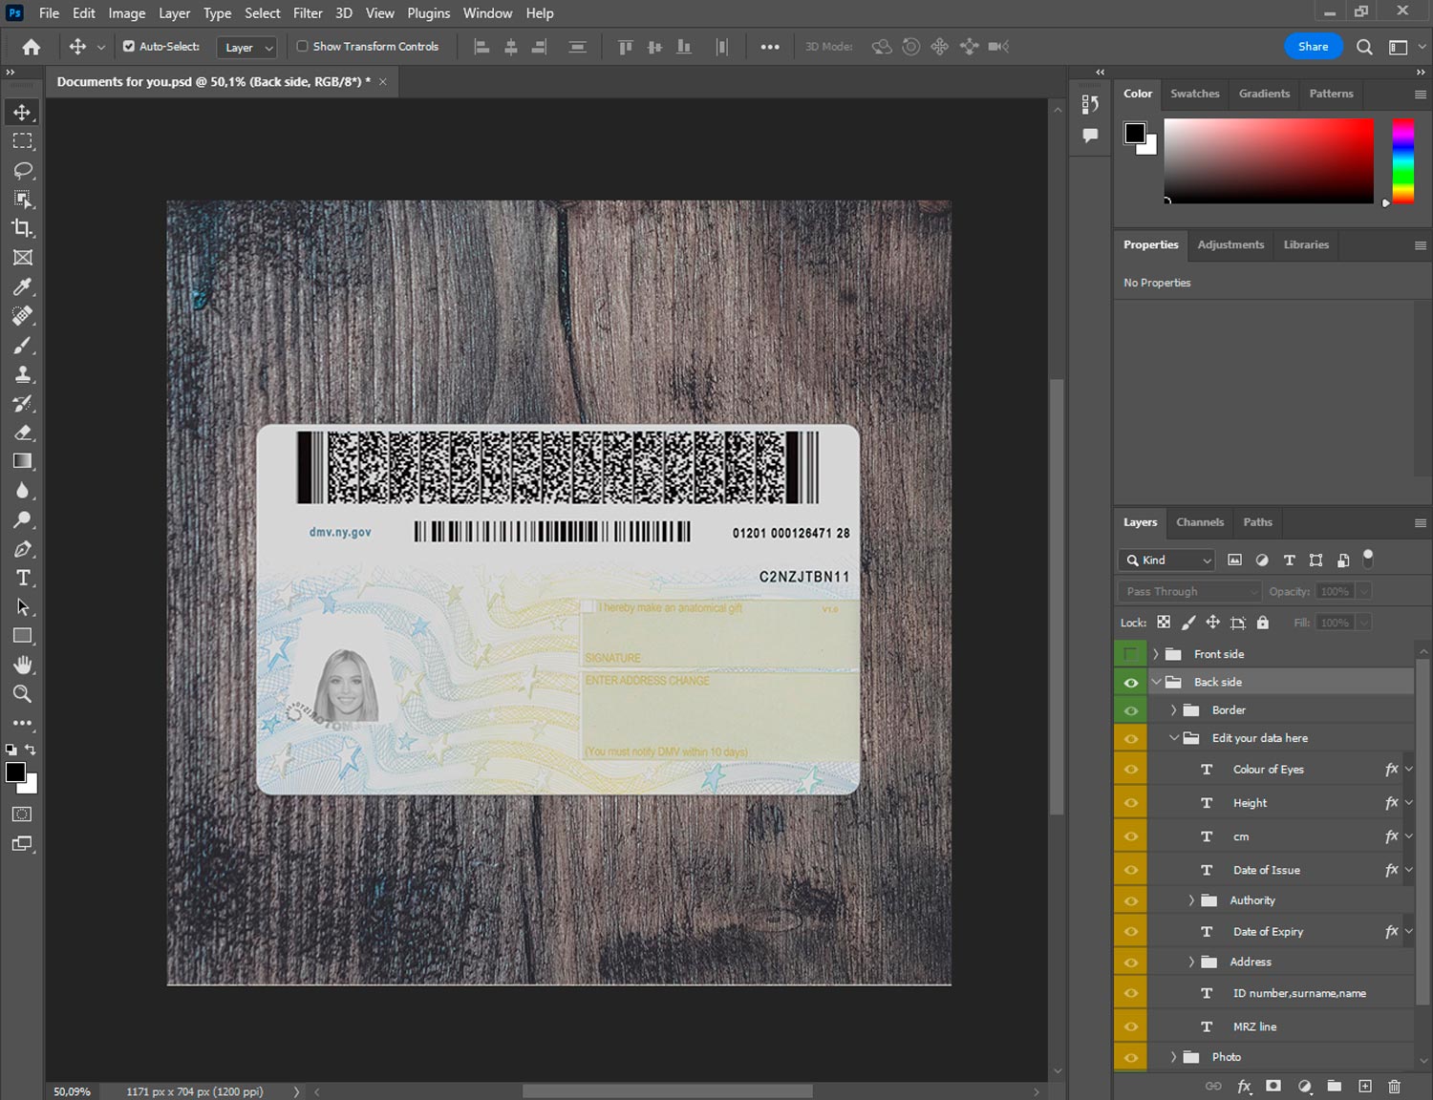This screenshot has height=1100, width=1433.
Task: Hide the Border group layer
Action: coord(1130,710)
